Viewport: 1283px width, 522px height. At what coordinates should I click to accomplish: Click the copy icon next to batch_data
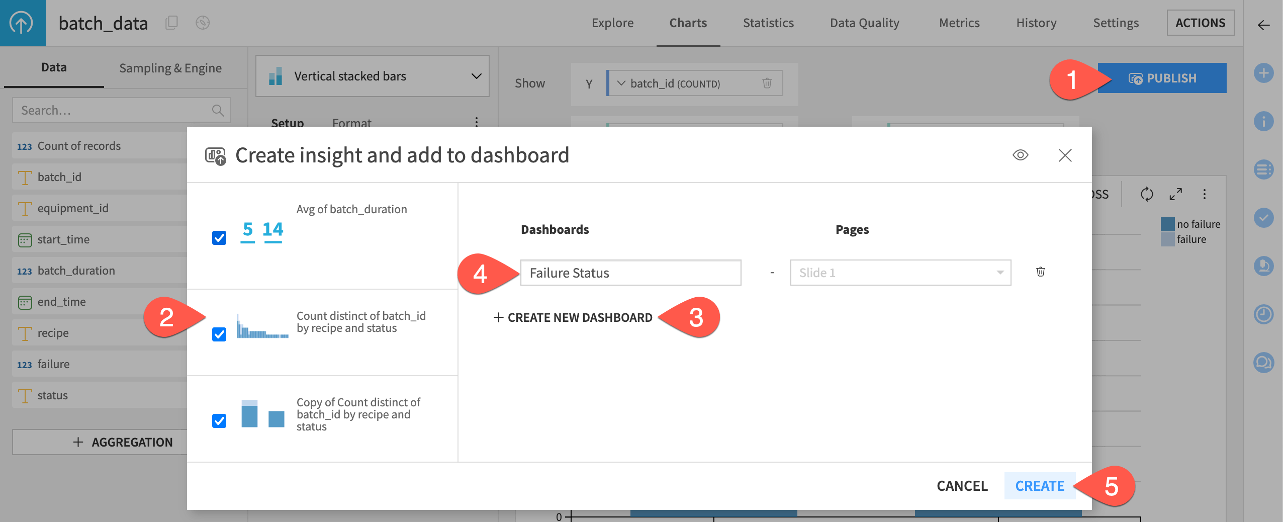[x=171, y=23]
